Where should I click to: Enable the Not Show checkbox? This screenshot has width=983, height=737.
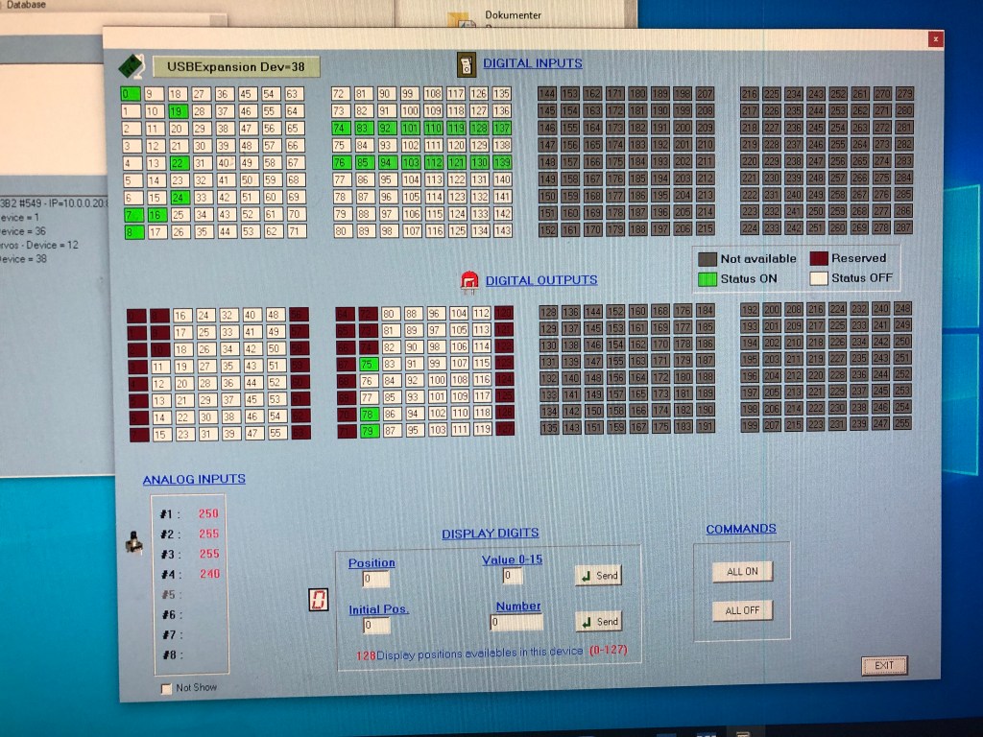point(167,688)
